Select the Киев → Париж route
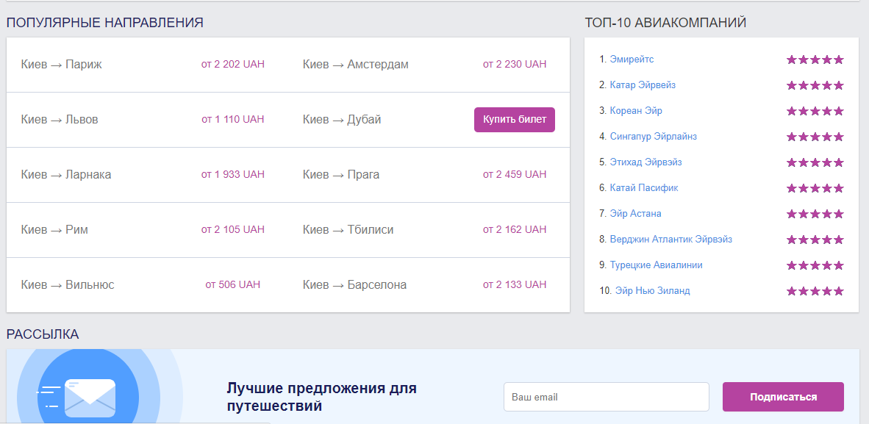This screenshot has height=424, width=869. (62, 64)
